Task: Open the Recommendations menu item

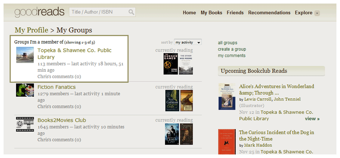Action: point(269,13)
